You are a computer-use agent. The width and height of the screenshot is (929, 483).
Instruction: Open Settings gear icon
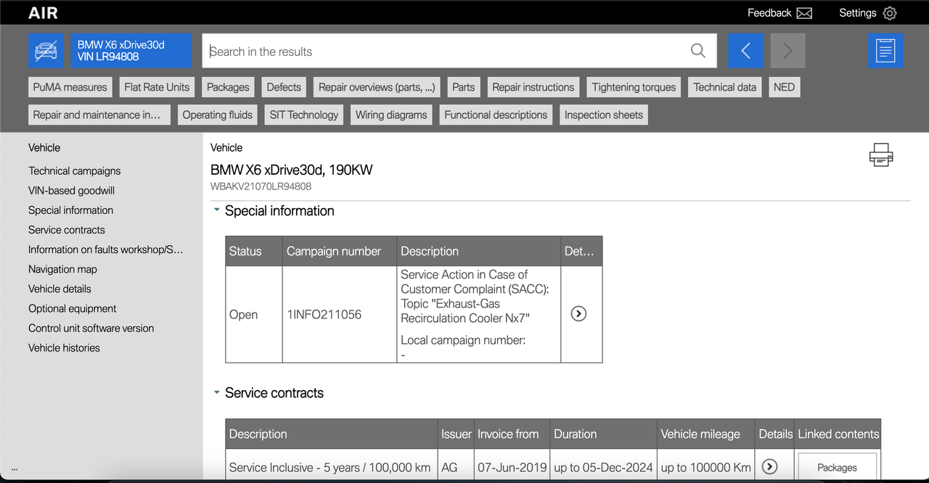[890, 13]
